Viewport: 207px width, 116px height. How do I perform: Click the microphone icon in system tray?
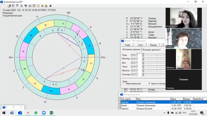[x=168, y=113]
